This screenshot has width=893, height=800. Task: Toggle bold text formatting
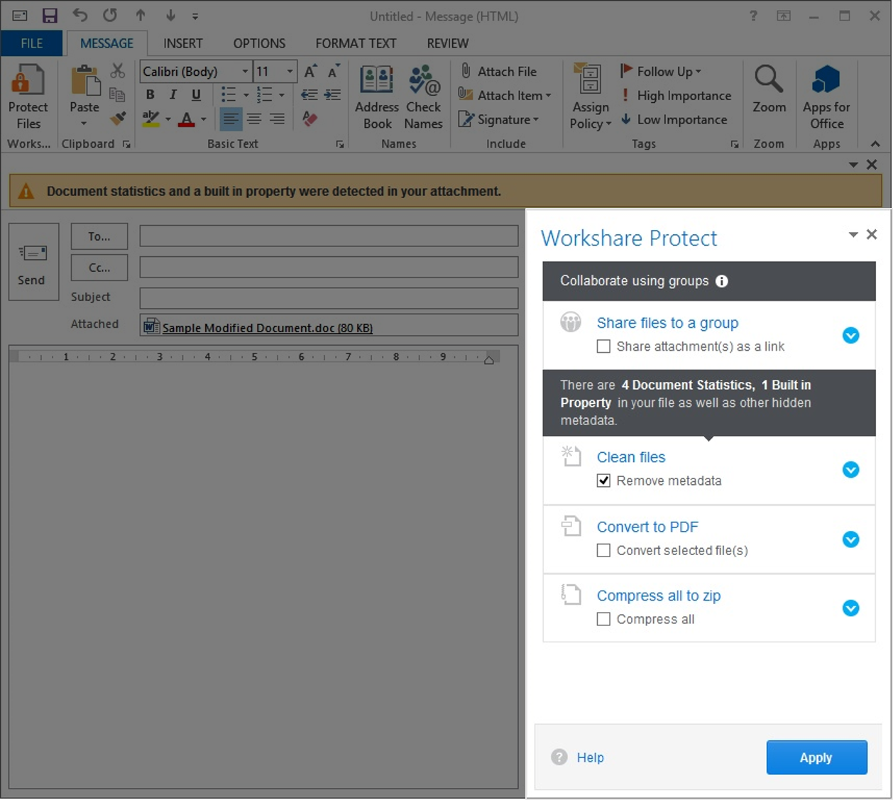pos(150,95)
